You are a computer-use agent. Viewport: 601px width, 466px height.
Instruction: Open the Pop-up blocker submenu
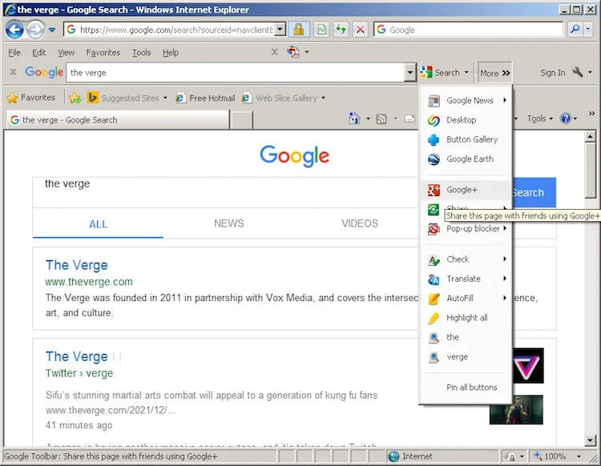473,229
